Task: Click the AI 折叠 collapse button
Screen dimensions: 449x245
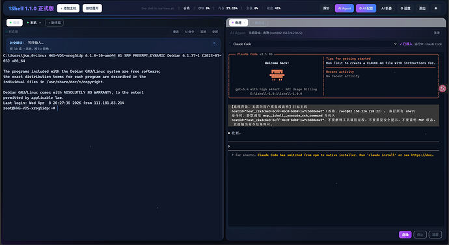Action: pyautogui.click(x=387, y=8)
